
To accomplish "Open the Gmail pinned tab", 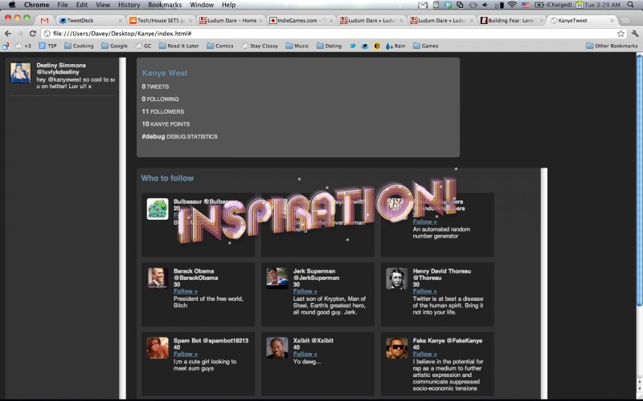I will (x=44, y=21).
